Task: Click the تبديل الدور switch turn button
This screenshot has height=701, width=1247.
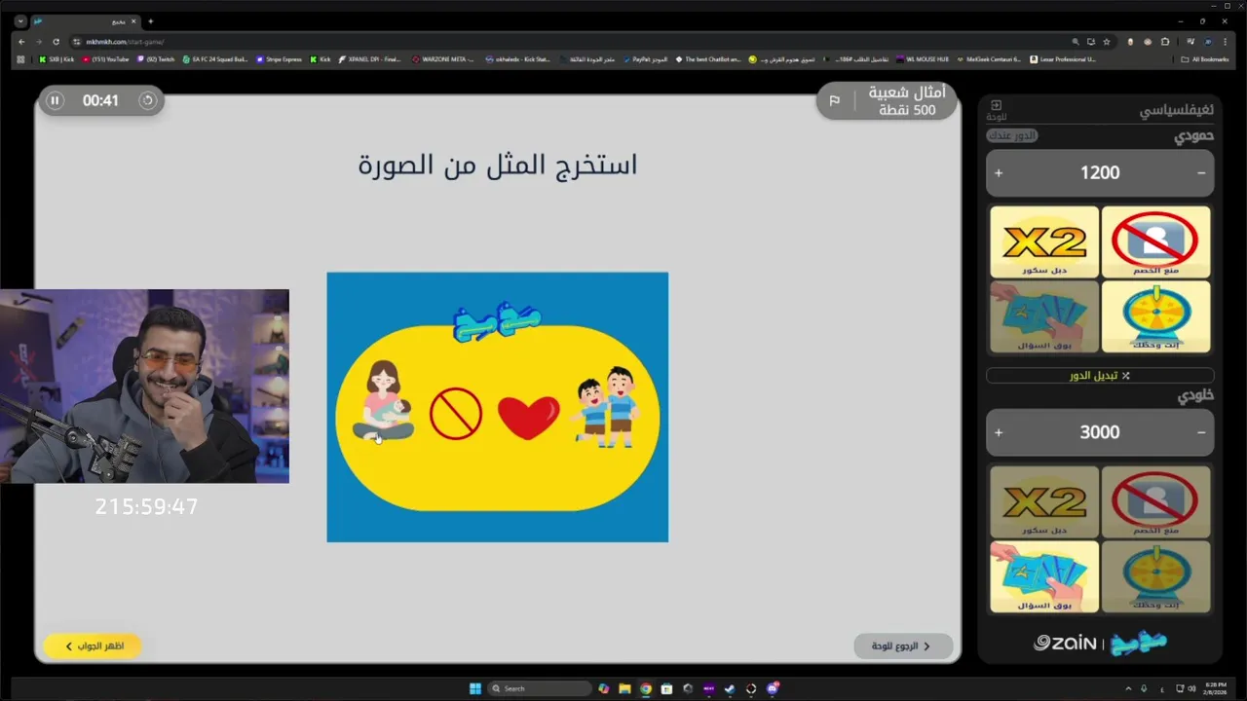Action: tap(1100, 375)
